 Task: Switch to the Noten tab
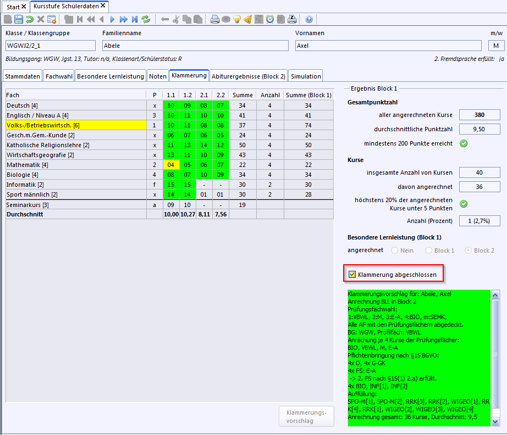click(x=158, y=76)
